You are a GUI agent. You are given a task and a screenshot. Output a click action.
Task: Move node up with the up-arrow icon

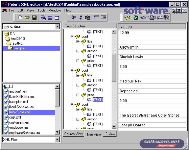click(96, 18)
